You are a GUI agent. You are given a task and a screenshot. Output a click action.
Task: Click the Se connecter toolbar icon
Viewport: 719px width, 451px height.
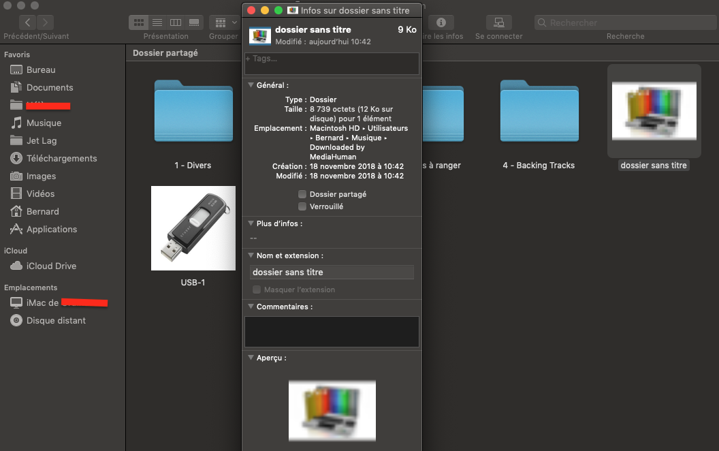click(499, 22)
